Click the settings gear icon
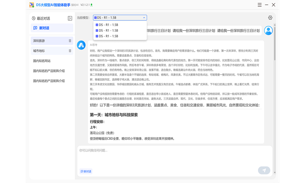This screenshot has width=305, height=183. (x=270, y=18)
